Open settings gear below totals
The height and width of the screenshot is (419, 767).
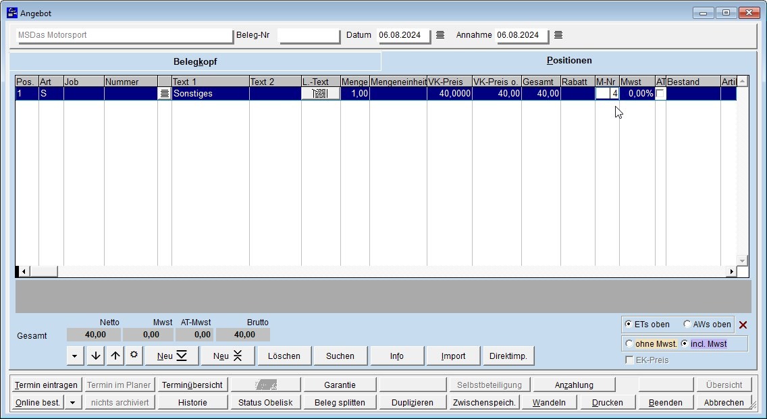pyautogui.click(x=134, y=356)
